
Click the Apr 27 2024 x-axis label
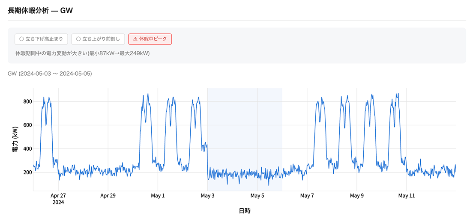click(58, 199)
